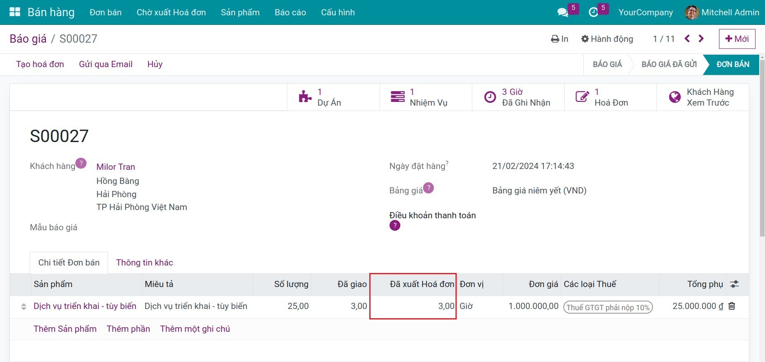Click Thêm Sản phẩm link

pyautogui.click(x=65, y=329)
